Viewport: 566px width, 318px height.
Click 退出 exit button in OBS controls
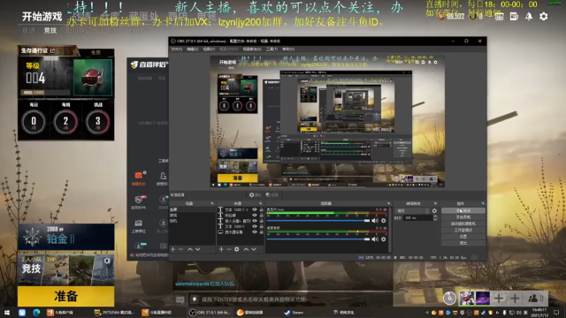[463, 243]
